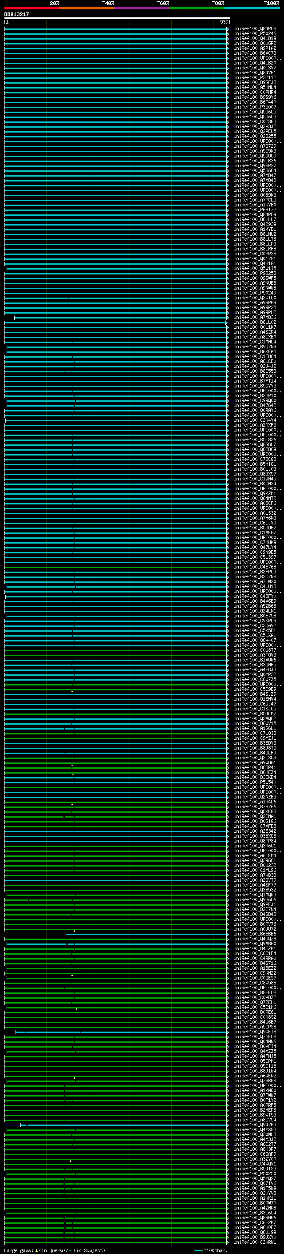Click the white query sequence bar
Screen dimensions: 284x1254
coord(117,19)
